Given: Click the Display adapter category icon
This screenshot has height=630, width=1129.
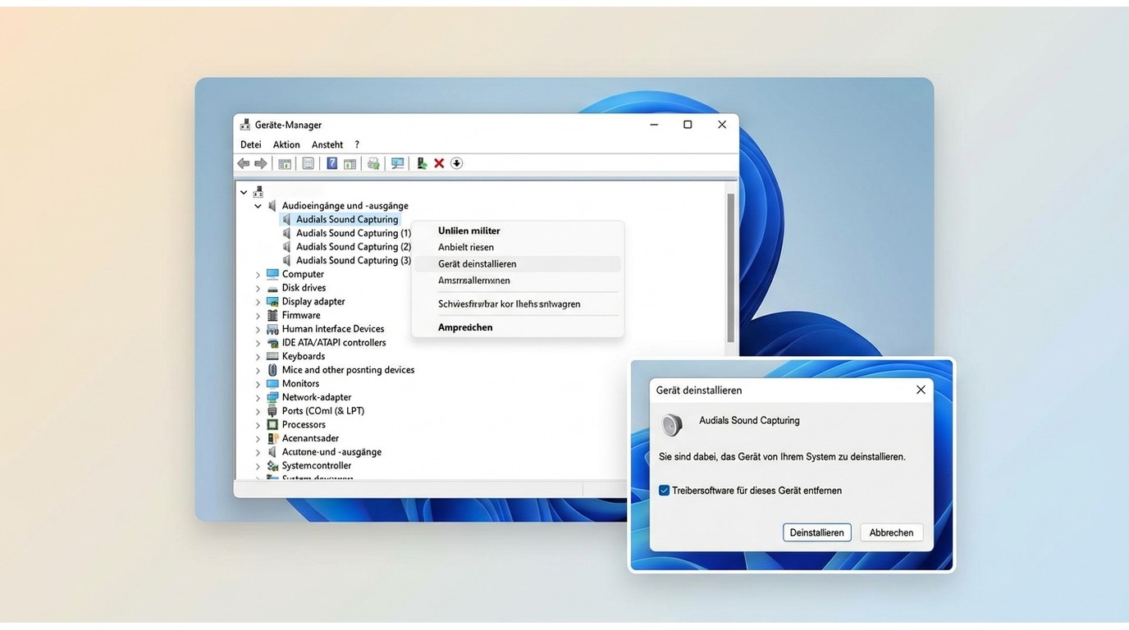Looking at the screenshot, I should click(x=272, y=301).
